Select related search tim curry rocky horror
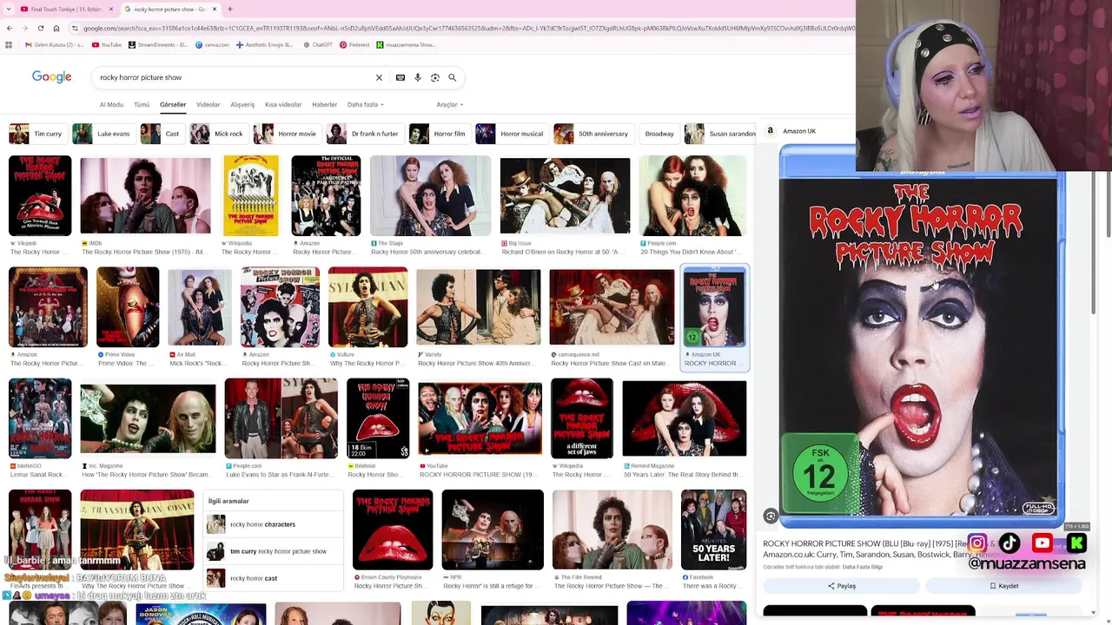The width and height of the screenshot is (1112, 625). tap(274, 551)
